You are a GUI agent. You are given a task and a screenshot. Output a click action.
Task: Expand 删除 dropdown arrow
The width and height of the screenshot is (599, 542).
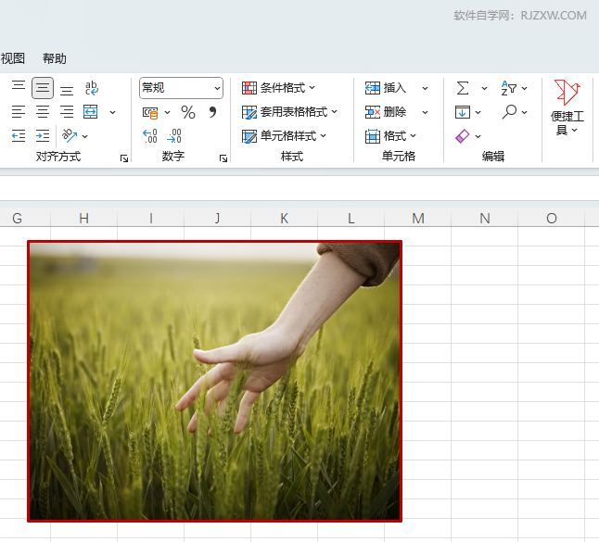point(425,113)
